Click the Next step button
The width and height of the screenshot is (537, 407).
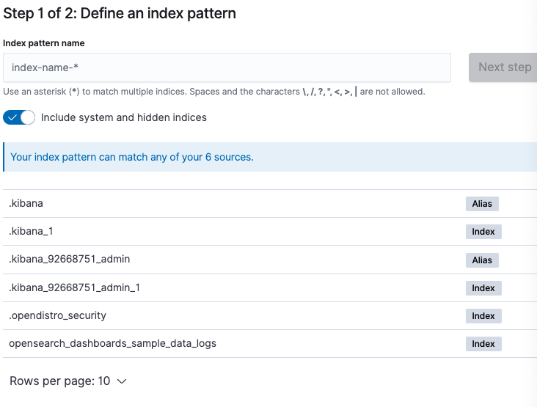(504, 67)
